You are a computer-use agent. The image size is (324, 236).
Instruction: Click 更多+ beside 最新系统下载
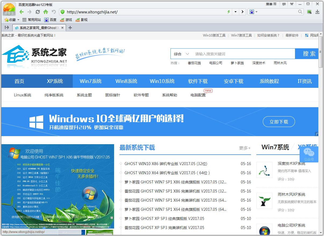245,148
